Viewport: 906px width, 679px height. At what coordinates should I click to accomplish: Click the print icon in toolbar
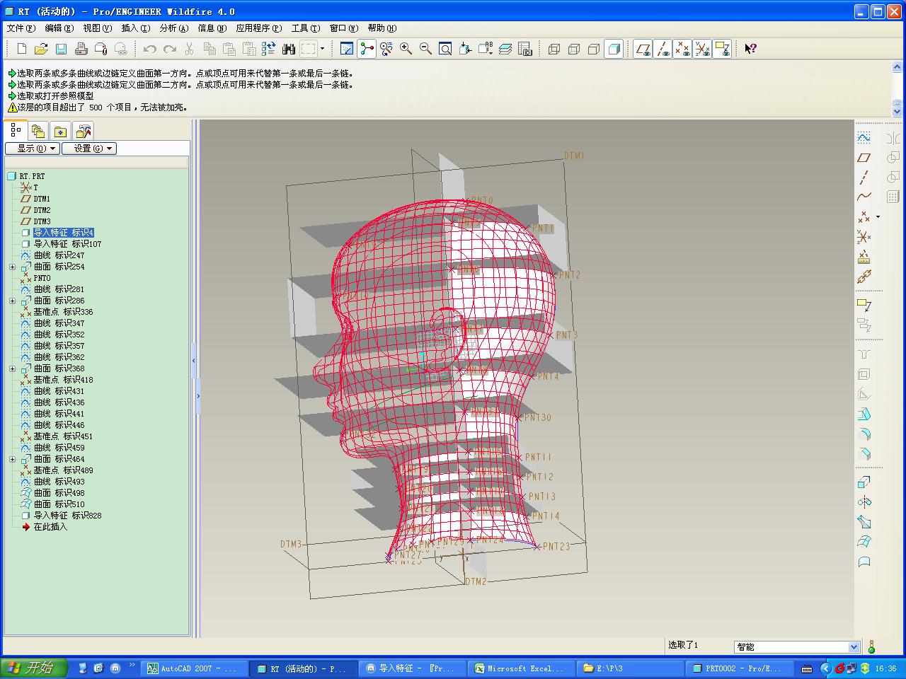click(81, 49)
